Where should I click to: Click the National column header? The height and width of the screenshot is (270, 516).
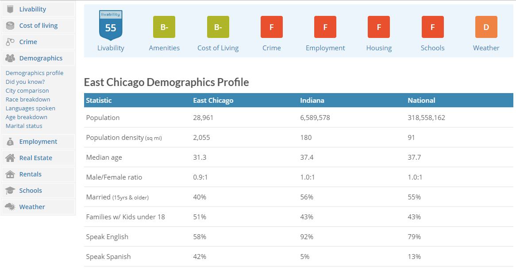coord(421,101)
